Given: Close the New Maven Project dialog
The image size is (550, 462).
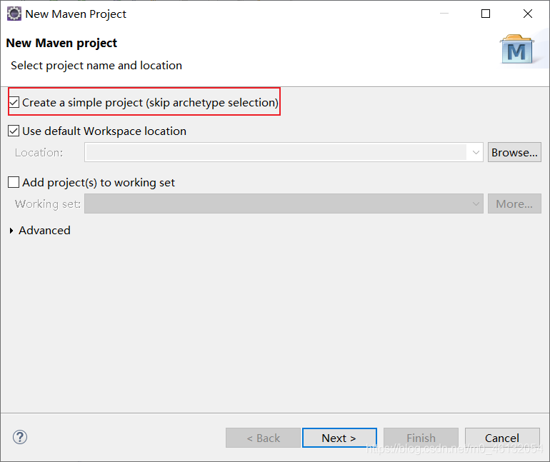Looking at the screenshot, I should tap(528, 14).
